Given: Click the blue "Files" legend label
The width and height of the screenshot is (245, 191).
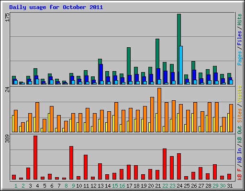Looking at the screenshot, I should [x=240, y=38].
